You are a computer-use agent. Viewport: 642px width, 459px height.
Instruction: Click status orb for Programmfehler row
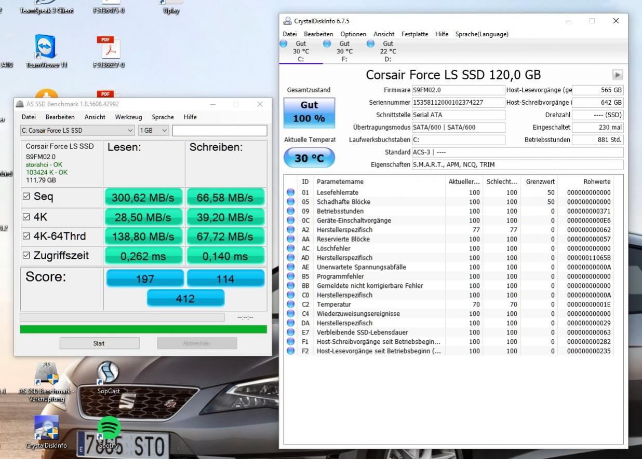point(291,276)
